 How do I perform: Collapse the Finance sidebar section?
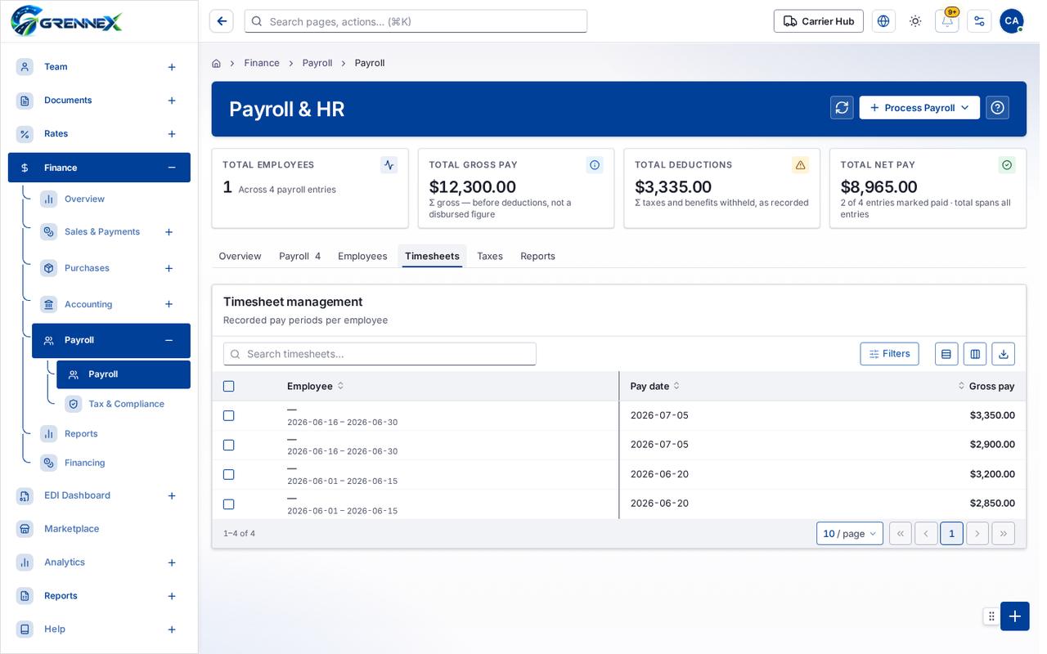[x=172, y=168]
